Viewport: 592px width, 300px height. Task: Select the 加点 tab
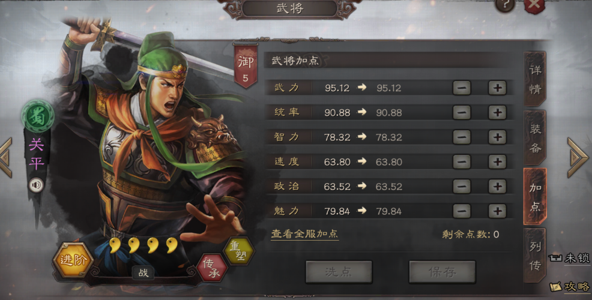click(535, 197)
